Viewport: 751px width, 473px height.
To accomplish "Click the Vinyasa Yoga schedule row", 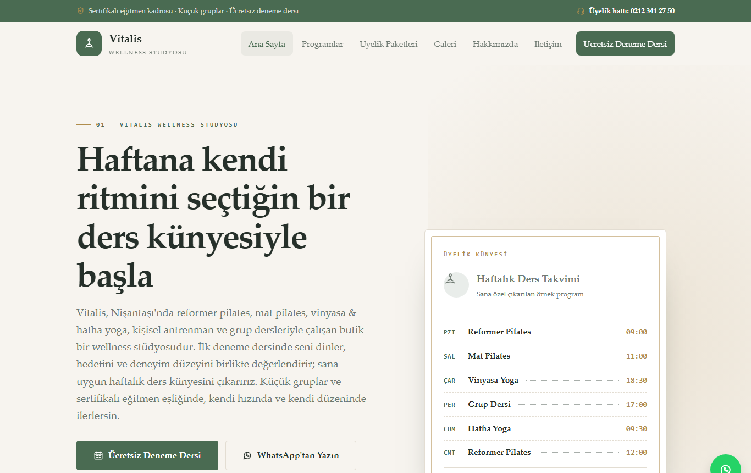I will pos(545,380).
